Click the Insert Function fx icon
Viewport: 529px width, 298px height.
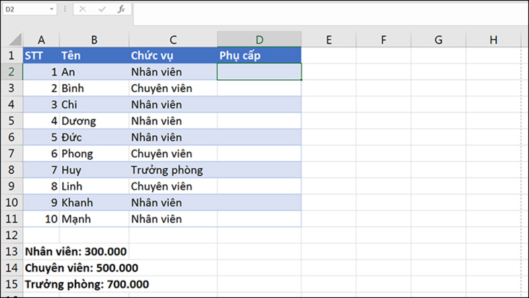121,9
